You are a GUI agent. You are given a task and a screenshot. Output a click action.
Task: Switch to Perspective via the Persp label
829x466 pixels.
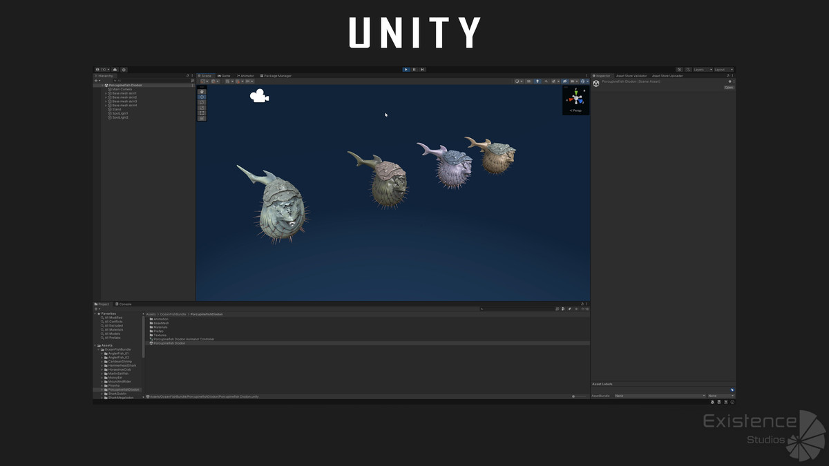point(575,110)
